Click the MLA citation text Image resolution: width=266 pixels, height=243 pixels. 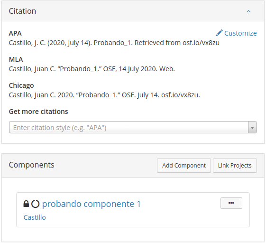92,69
